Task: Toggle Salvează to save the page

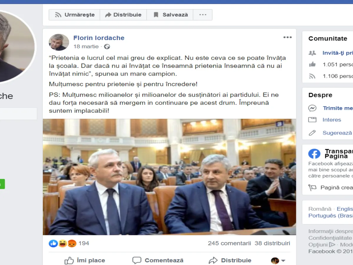Action: coord(170,15)
